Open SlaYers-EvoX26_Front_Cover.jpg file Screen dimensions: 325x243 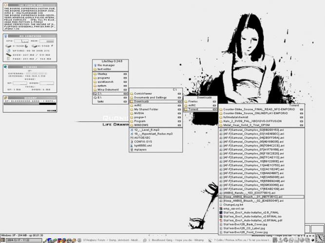(x=261, y=232)
